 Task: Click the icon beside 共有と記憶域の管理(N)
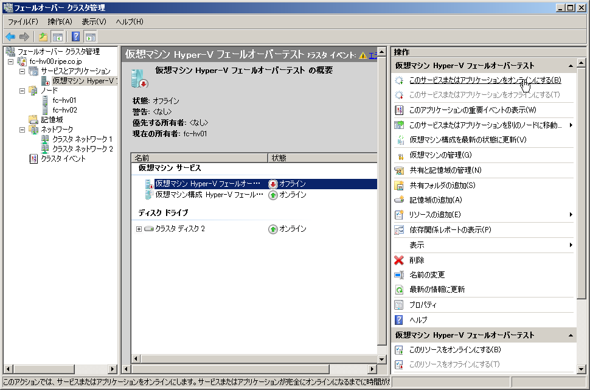[x=399, y=170]
